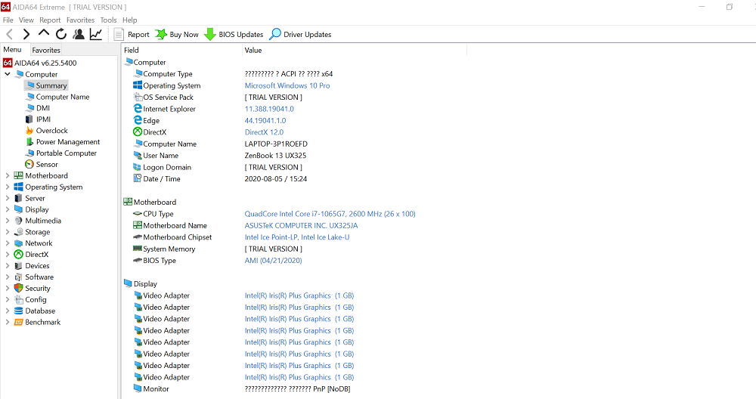Click the QuadCore Intel Core i7-1065G7 link
756x399 pixels.
pos(330,213)
